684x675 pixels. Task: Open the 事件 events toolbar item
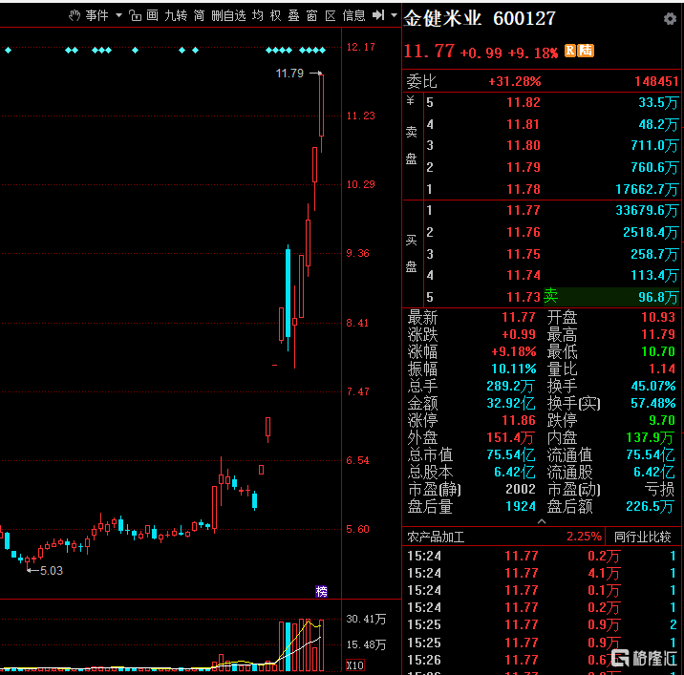[96, 15]
